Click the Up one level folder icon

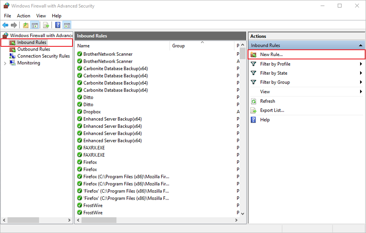pyautogui.click(x=26, y=25)
